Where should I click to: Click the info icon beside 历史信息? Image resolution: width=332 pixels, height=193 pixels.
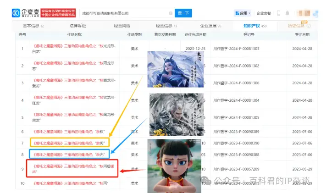(x=309, y=26)
